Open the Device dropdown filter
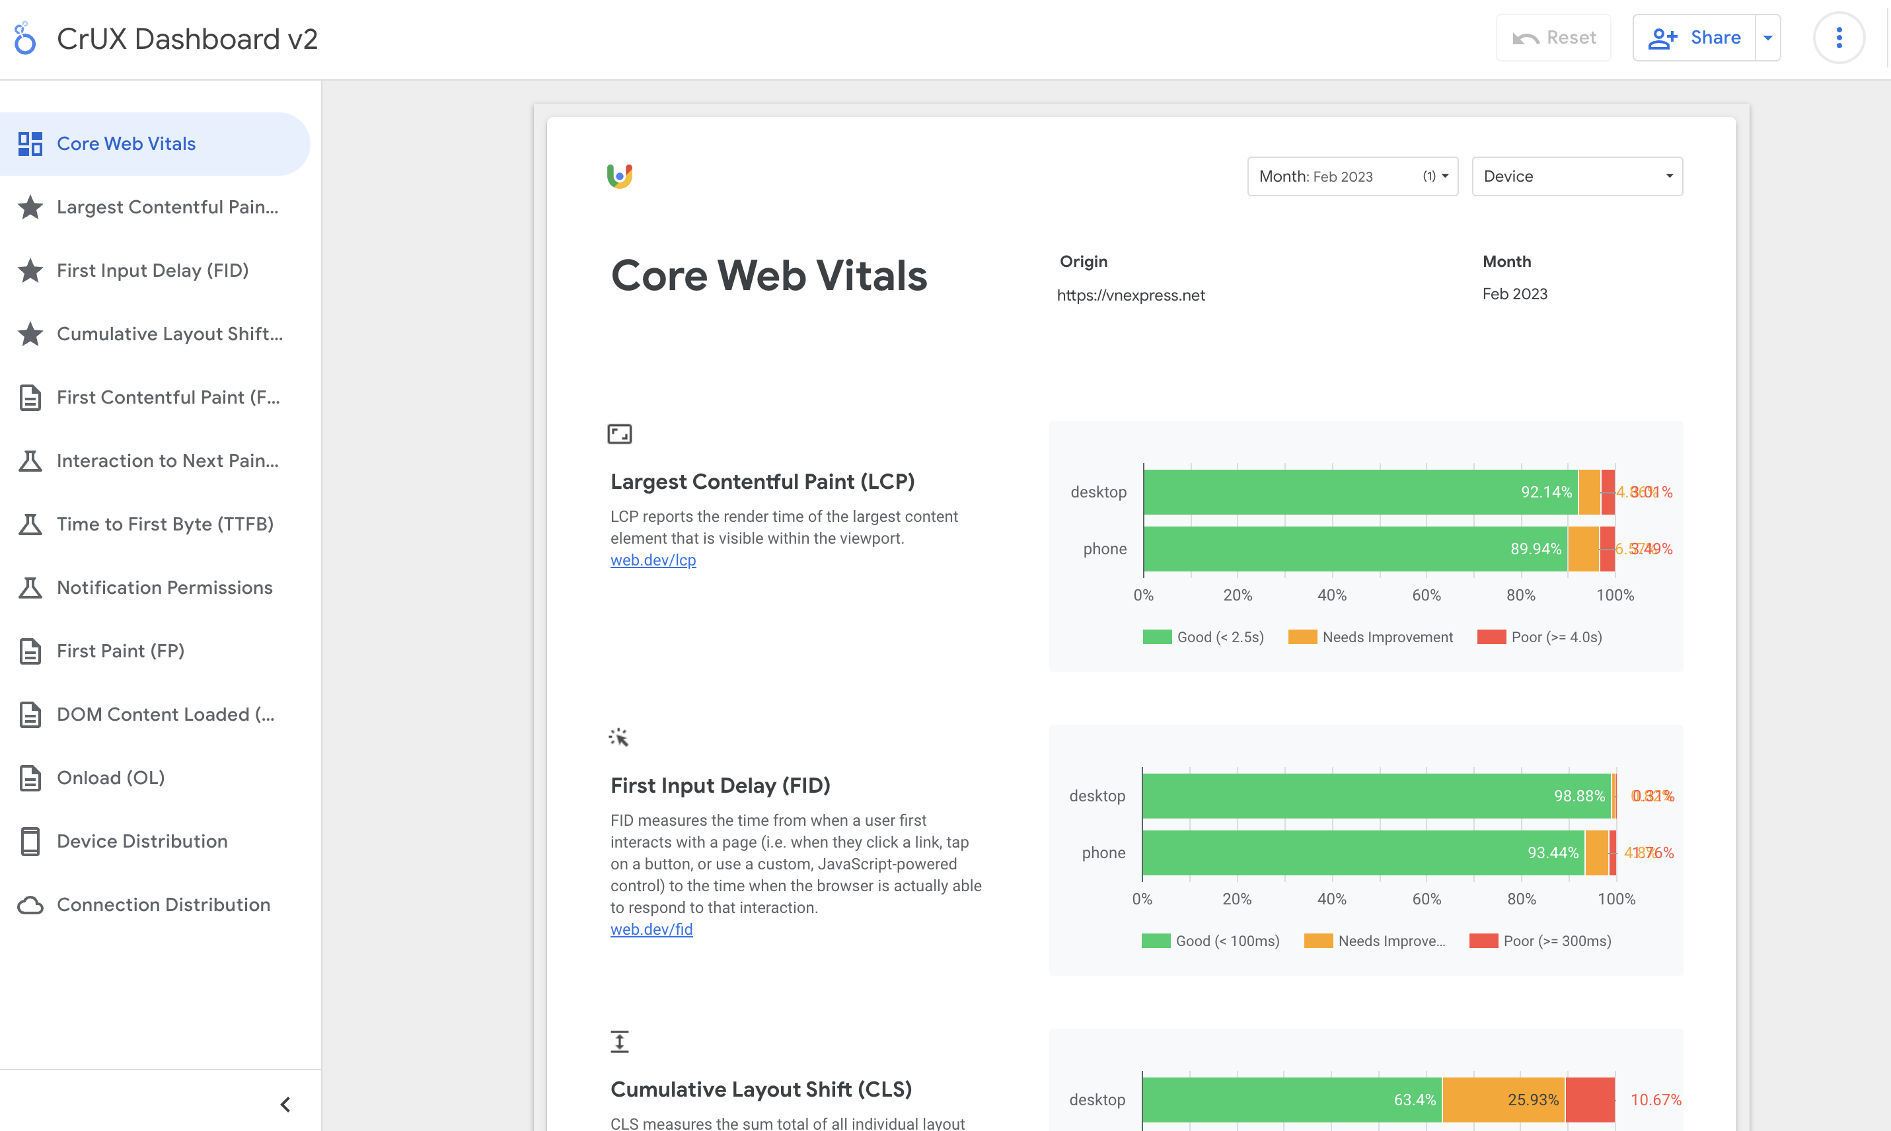The image size is (1891, 1131). (x=1576, y=176)
